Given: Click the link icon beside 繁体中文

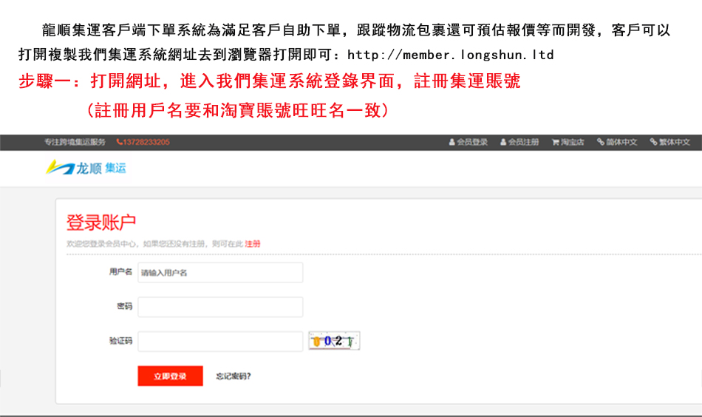Looking at the screenshot, I should [x=653, y=142].
